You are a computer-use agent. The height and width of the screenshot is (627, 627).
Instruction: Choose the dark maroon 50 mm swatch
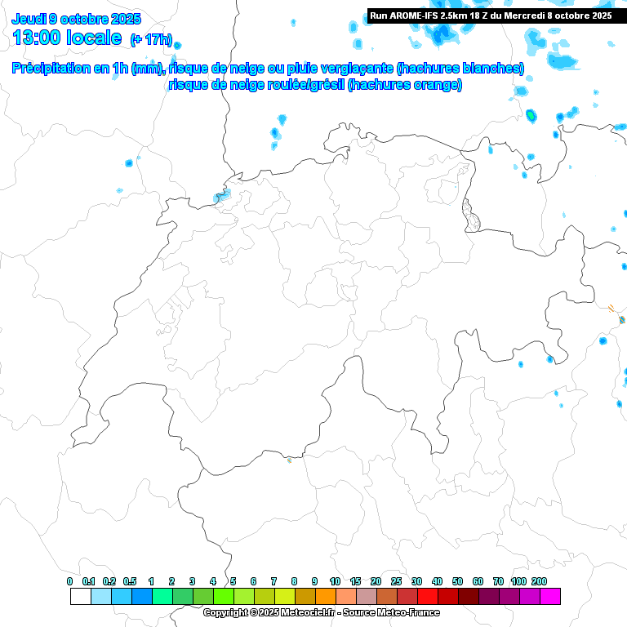click(468, 597)
